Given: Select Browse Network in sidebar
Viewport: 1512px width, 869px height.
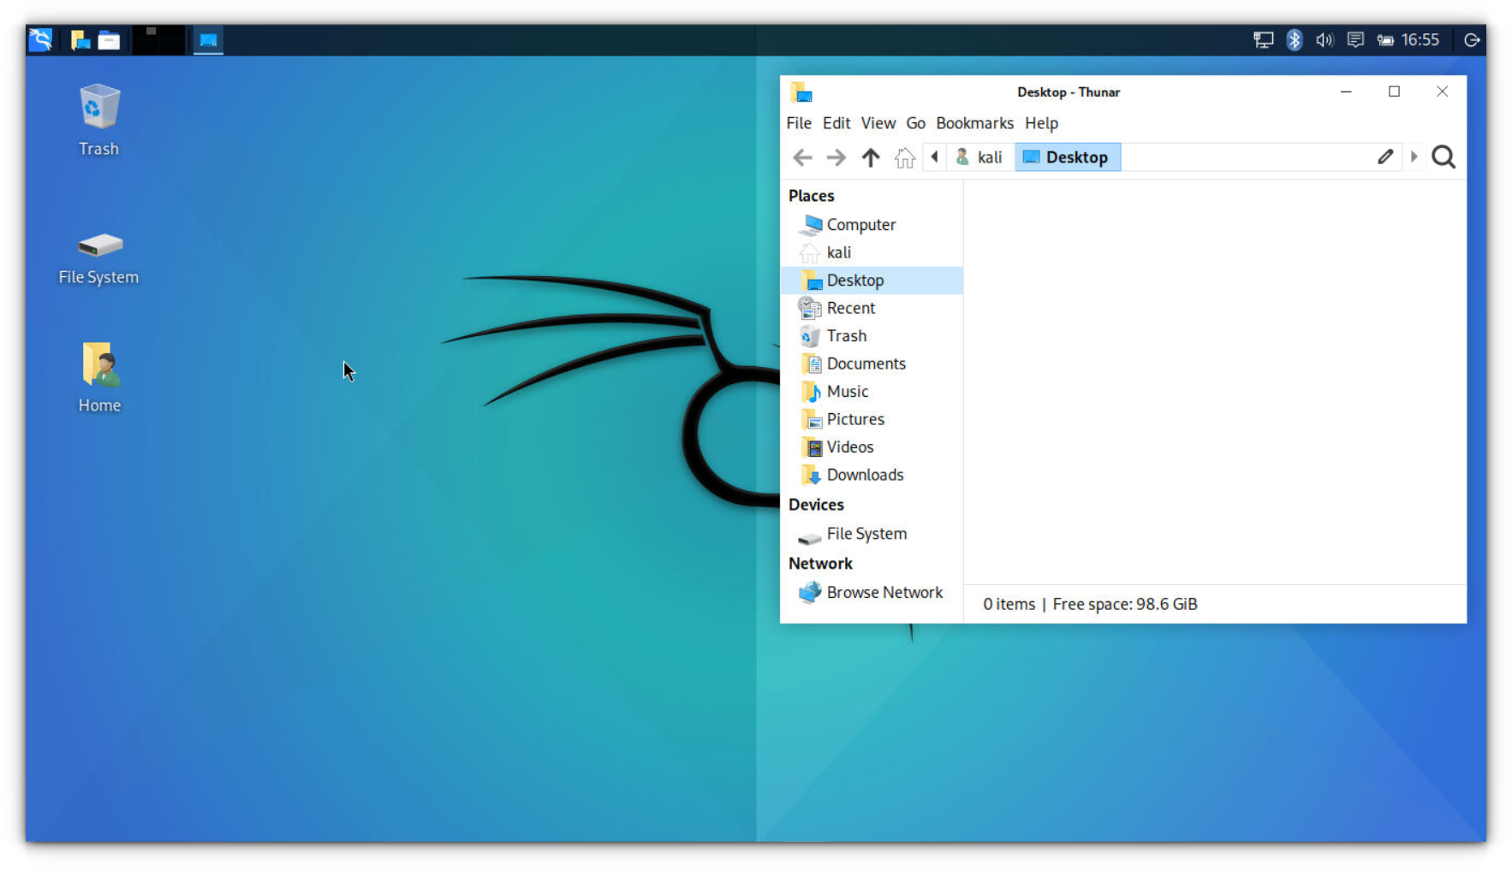Looking at the screenshot, I should pyautogui.click(x=884, y=593).
